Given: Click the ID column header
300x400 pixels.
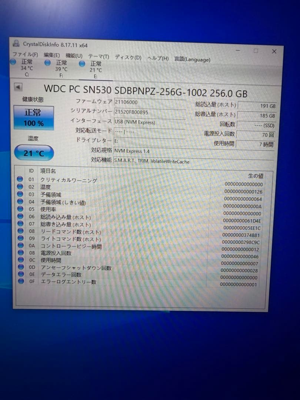Looking at the screenshot, I should click(31, 171).
